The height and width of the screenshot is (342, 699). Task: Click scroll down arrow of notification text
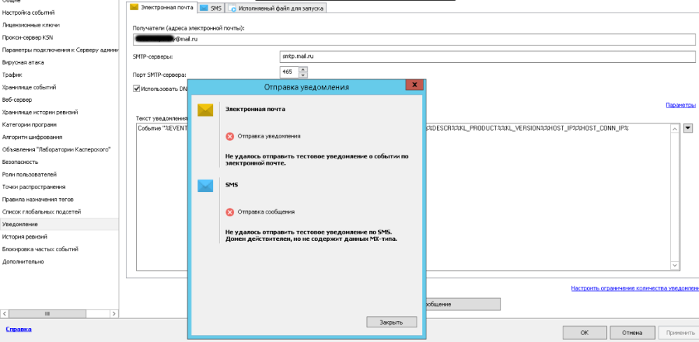pos(675,265)
